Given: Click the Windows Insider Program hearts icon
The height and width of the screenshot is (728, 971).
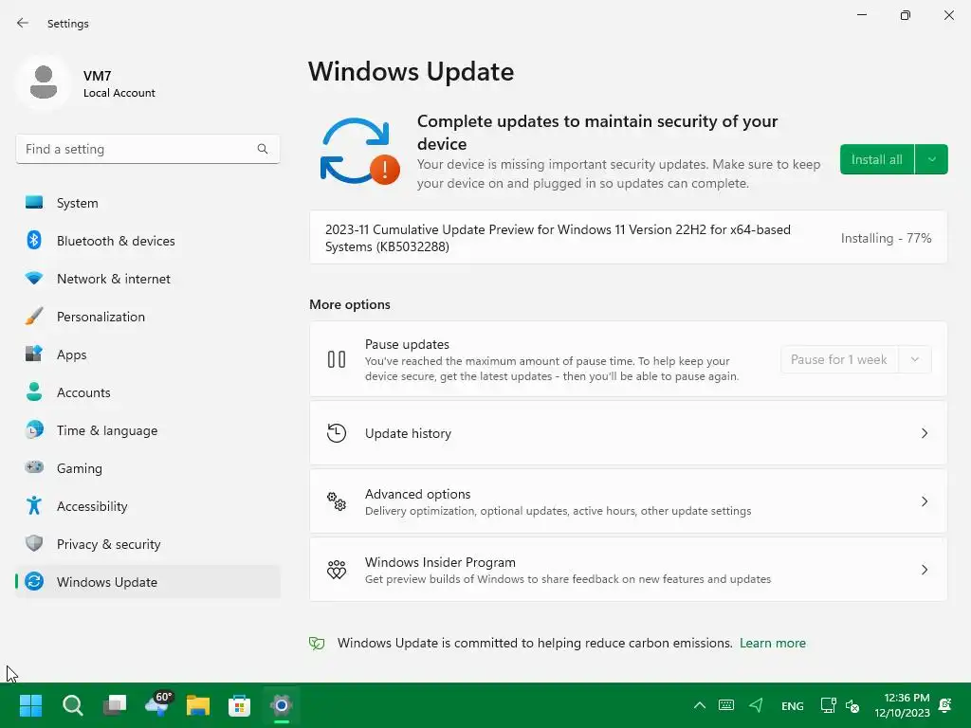Looking at the screenshot, I should [x=337, y=569].
